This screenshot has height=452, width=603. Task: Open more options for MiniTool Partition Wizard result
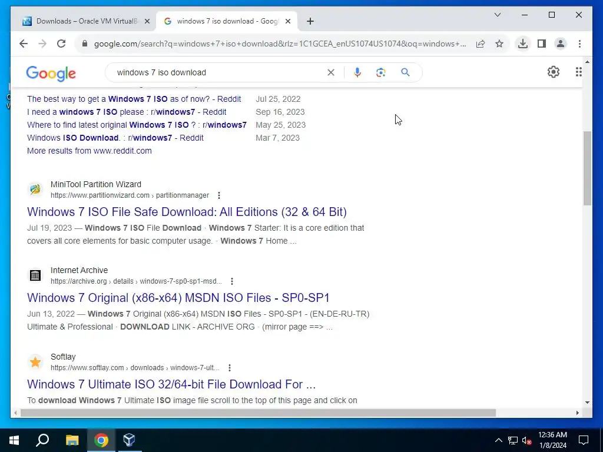219,195
